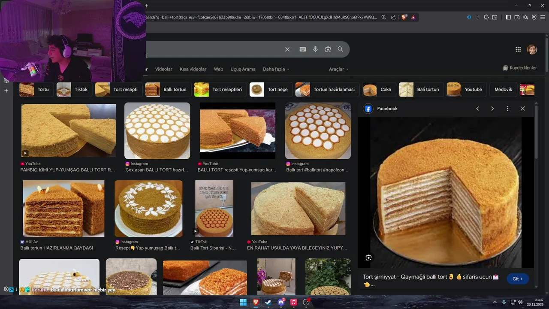Open the Brave Wallet icon

coord(517,17)
